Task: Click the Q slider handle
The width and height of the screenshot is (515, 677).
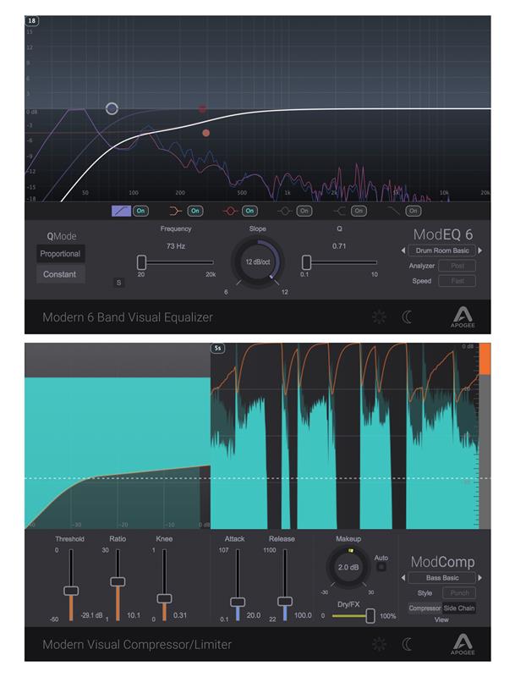Action: [306, 262]
